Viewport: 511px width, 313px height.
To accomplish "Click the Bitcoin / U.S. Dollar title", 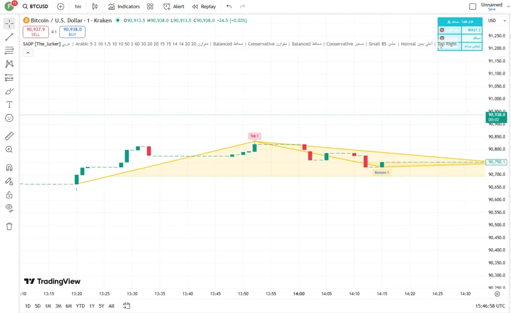I will pyautogui.click(x=71, y=20).
